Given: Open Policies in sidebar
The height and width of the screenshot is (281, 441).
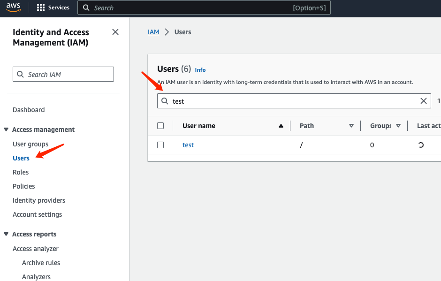Looking at the screenshot, I should (23, 186).
